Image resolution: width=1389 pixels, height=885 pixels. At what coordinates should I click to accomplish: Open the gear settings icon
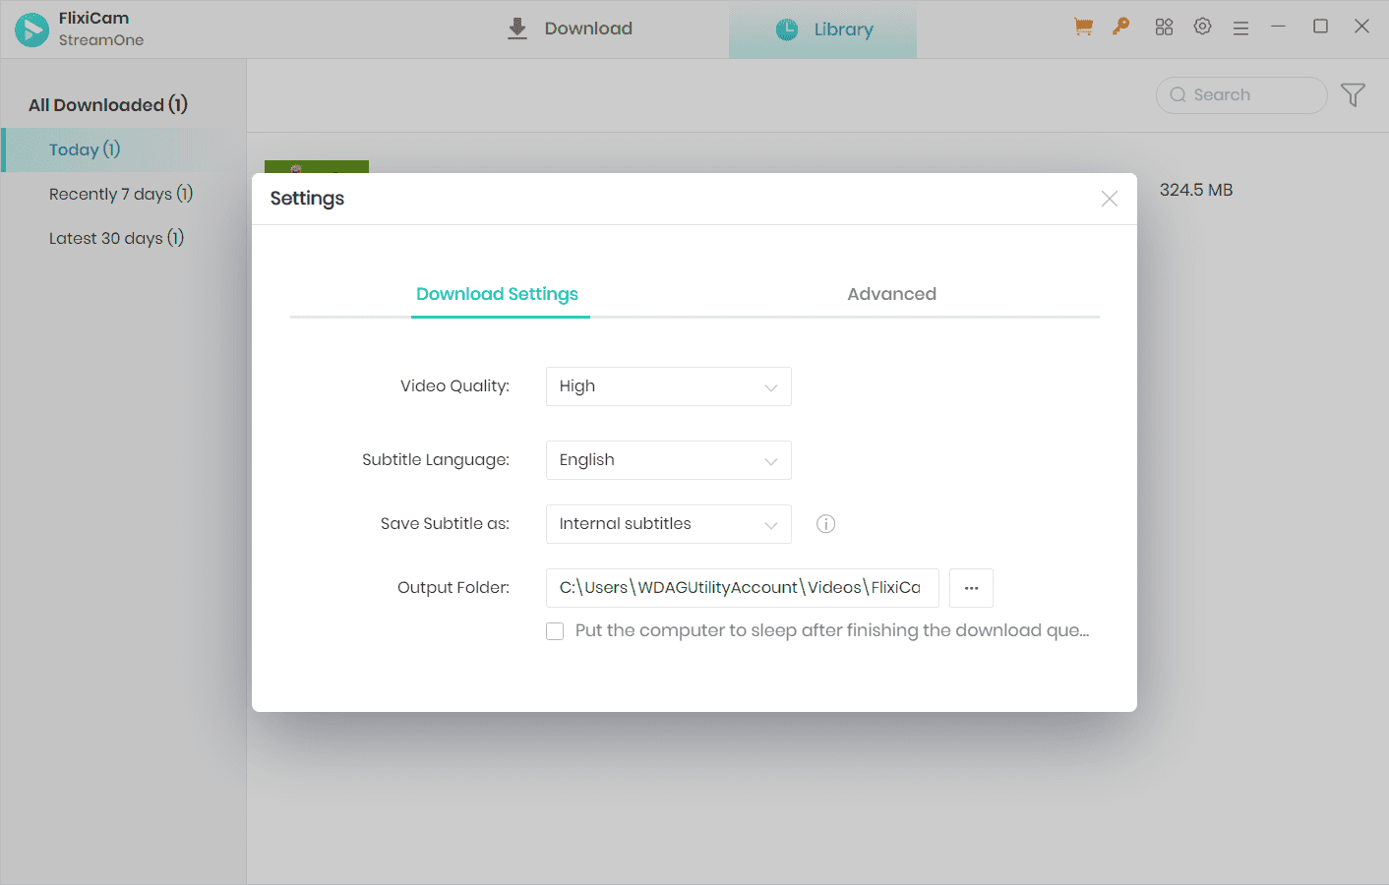(1202, 28)
